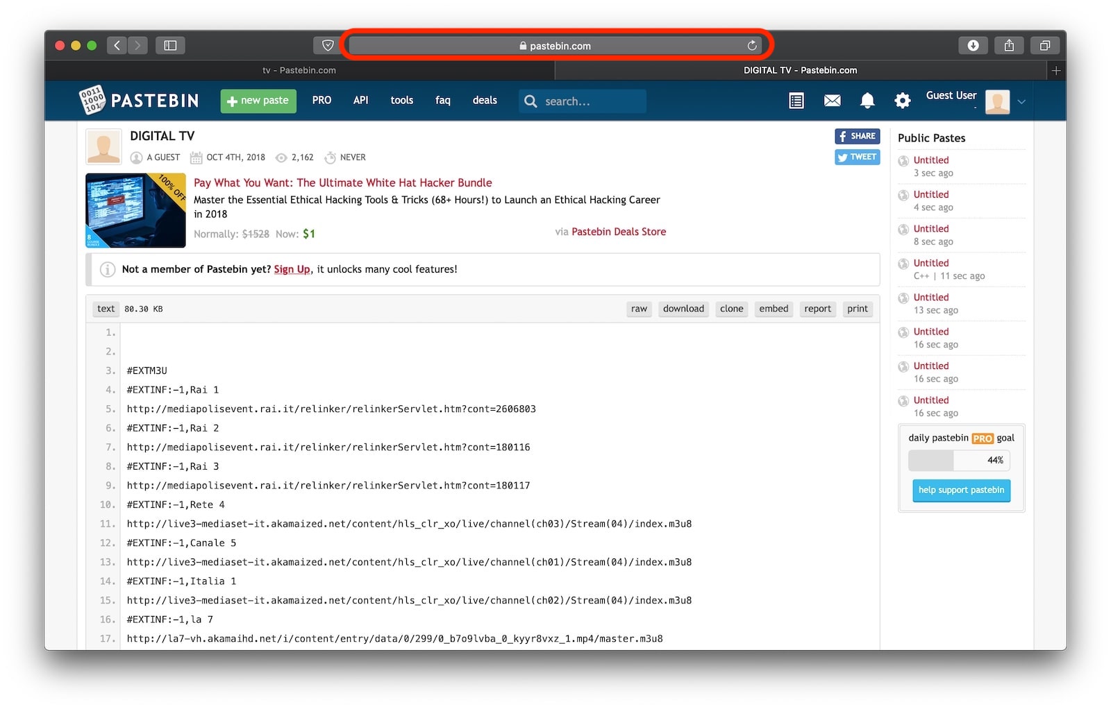Open the Untitled paste from 4 sec ago
1111x709 pixels.
pyautogui.click(x=930, y=194)
